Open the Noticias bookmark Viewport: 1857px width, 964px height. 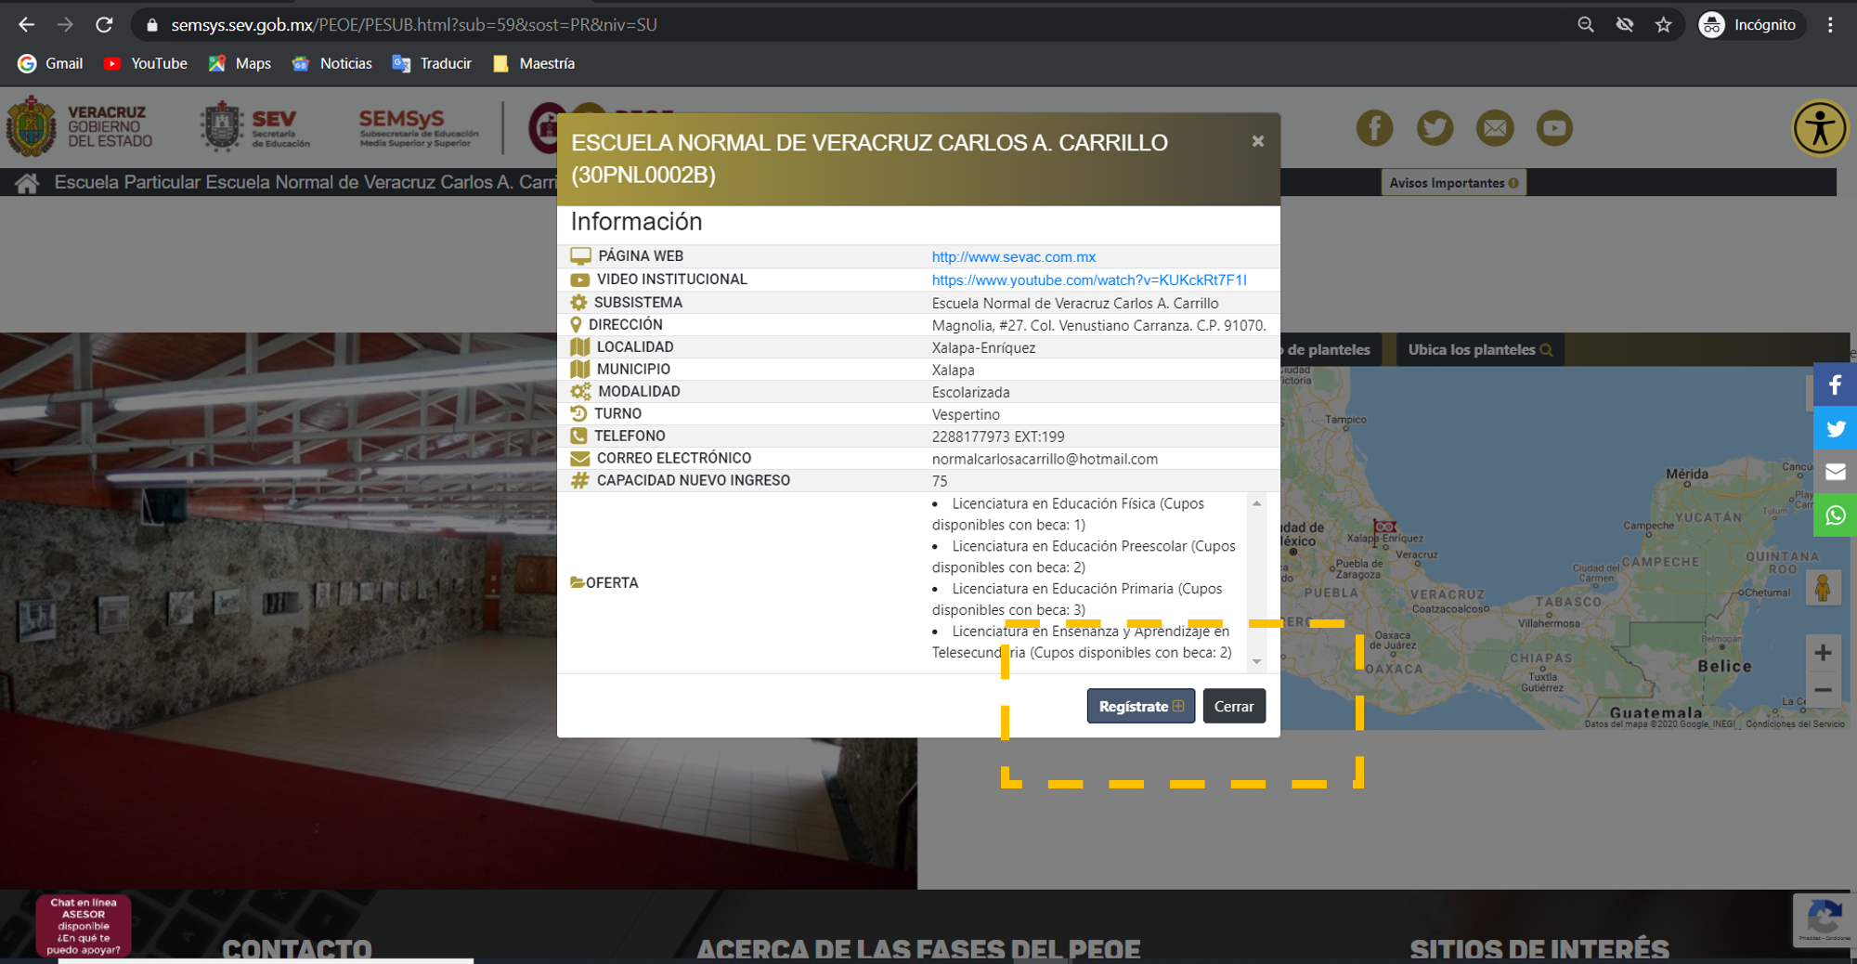tap(332, 63)
